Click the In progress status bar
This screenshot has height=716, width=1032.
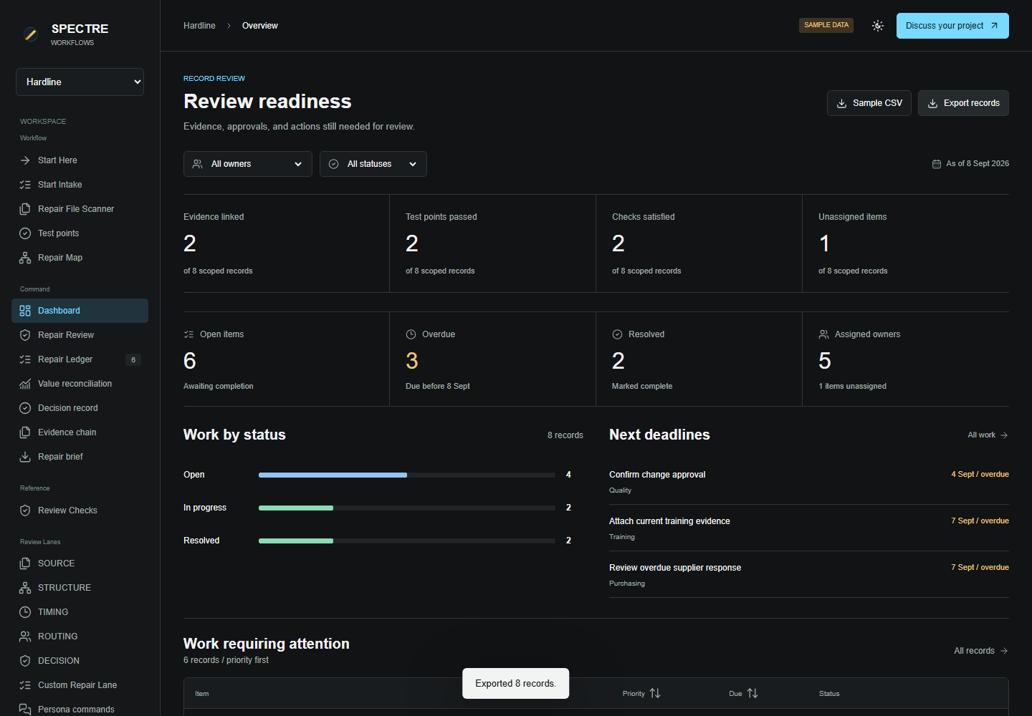coord(407,508)
